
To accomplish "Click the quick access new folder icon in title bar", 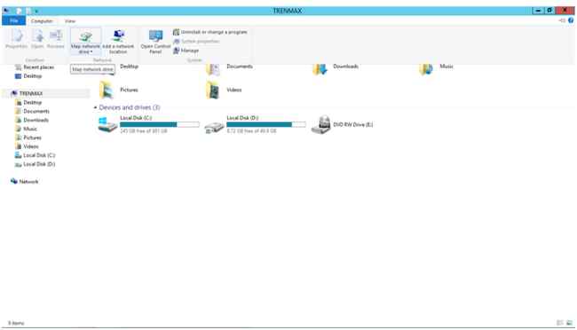I will 28,11.
